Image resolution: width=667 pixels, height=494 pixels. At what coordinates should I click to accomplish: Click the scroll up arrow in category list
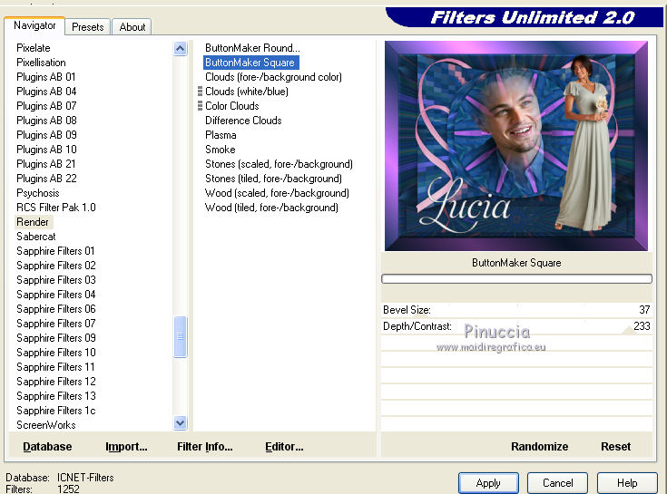[x=181, y=49]
